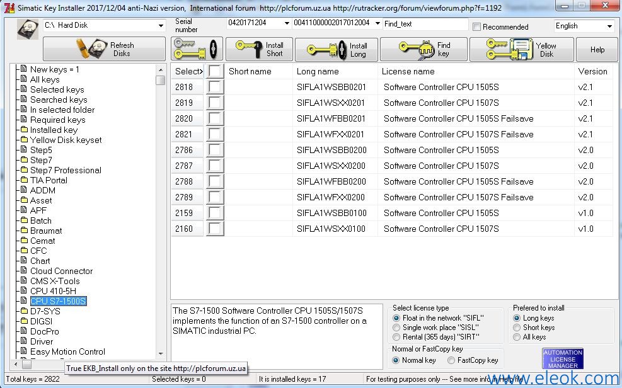Click the Installed key folder icon

tap(24, 130)
